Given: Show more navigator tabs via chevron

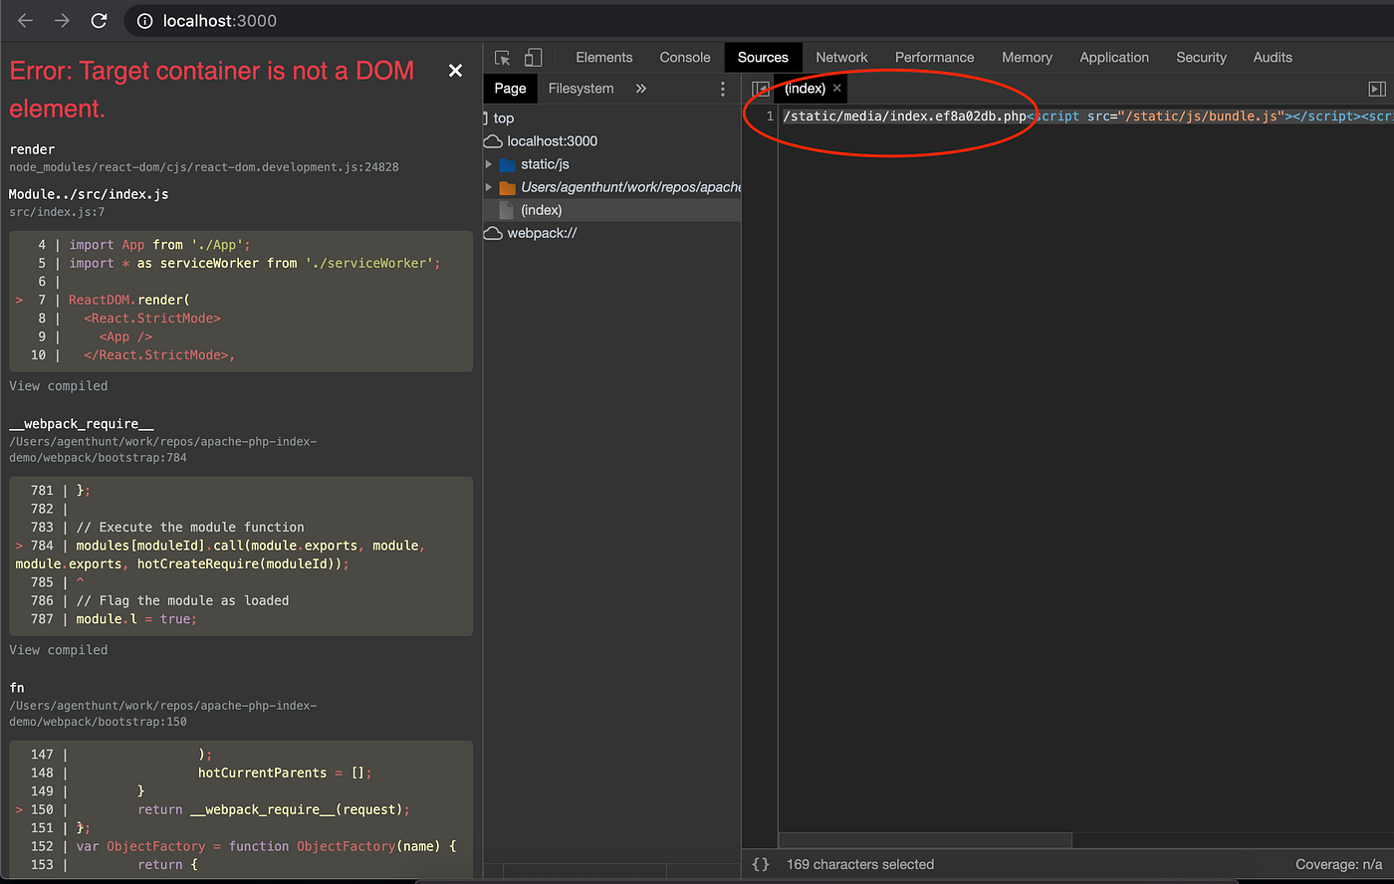Looking at the screenshot, I should pos(641,89).
